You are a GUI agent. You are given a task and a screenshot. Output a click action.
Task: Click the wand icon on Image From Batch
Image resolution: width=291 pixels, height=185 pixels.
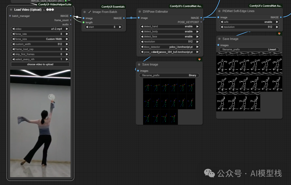click(89, 12)
